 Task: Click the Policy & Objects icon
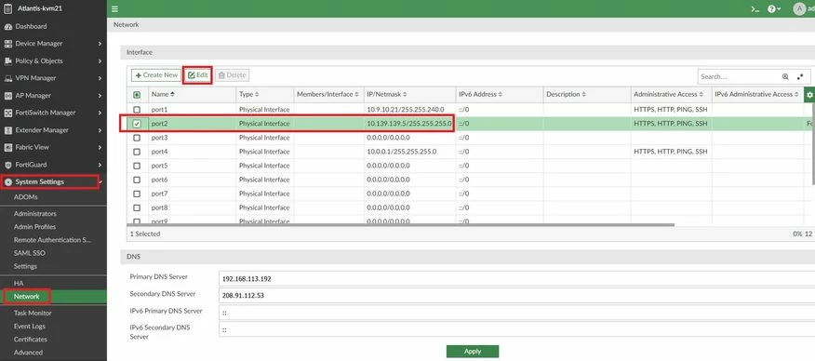[x=7, y=60]
